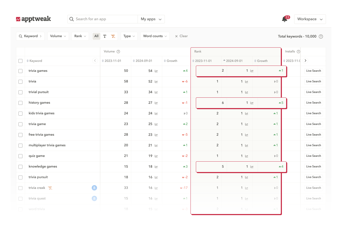
Task: Run Live Search for knowledge games
Action: click(313, 166)
